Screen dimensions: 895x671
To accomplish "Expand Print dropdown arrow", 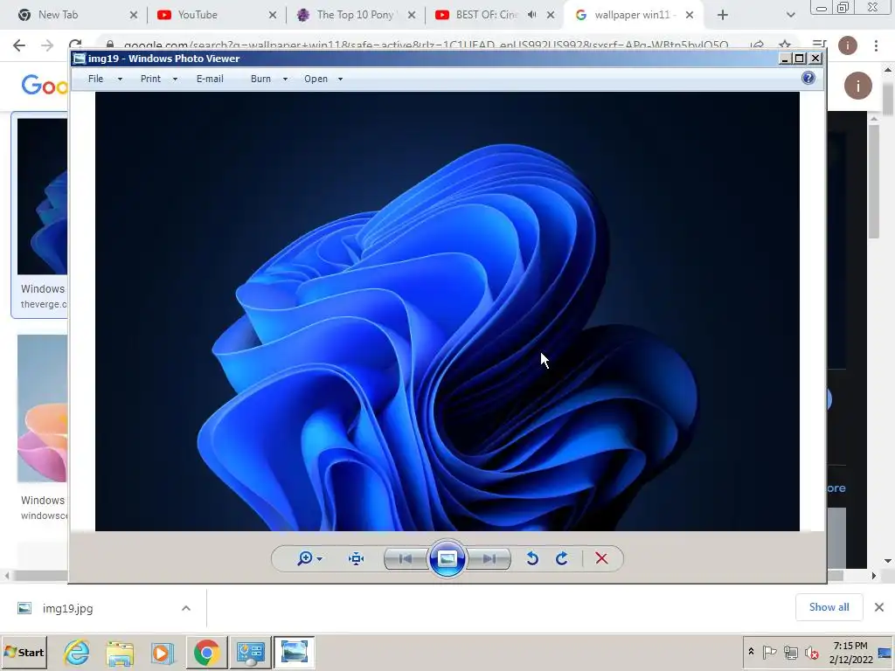I will point(175,80).
